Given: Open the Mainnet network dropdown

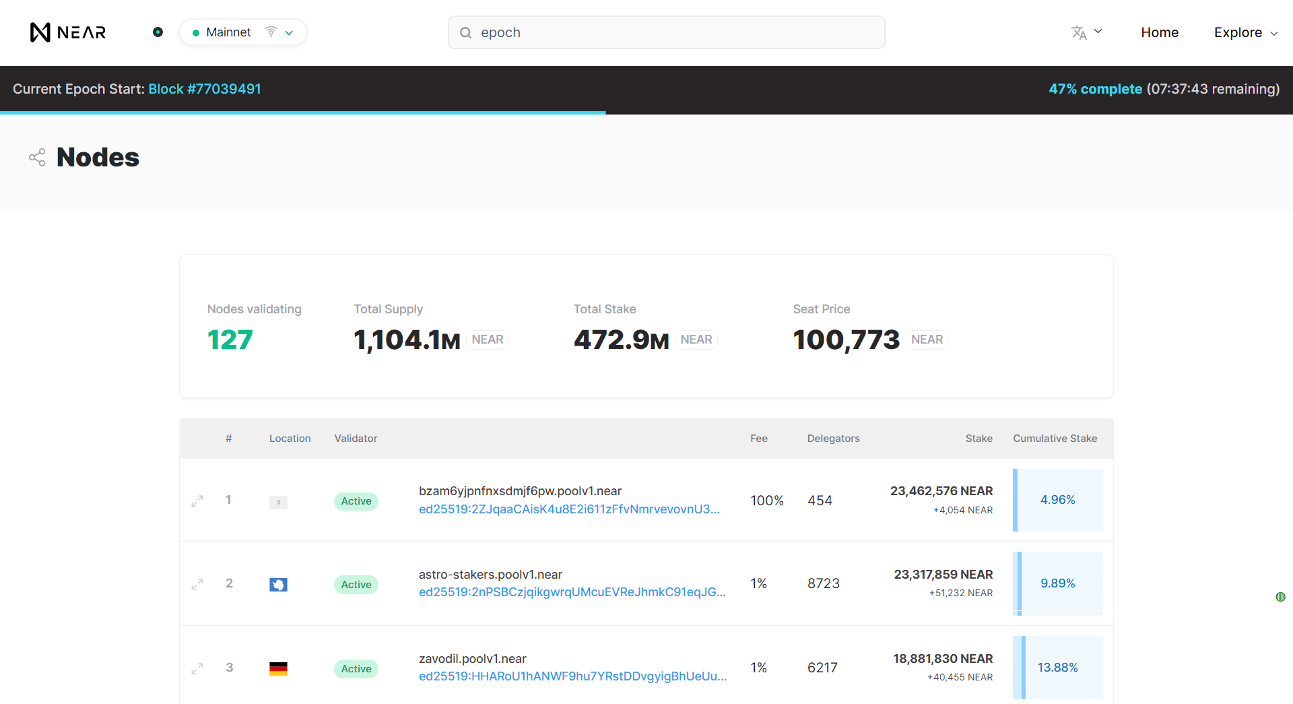Looking at the screenshot, I should [243, 32].
